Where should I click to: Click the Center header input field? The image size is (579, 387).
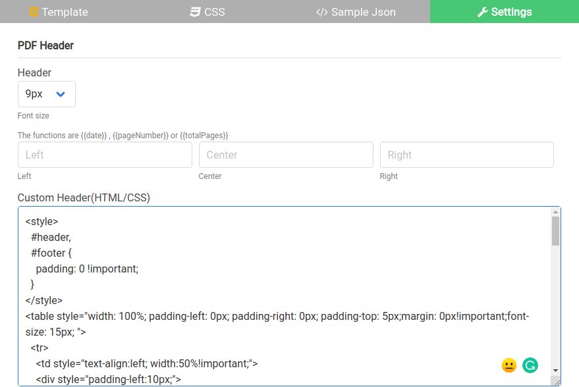click(x=285, y=155)
